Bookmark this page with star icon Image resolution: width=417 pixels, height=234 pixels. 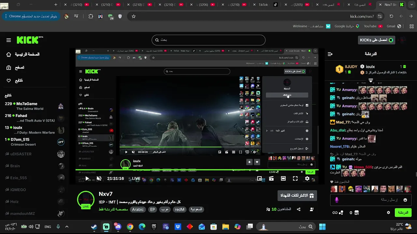(134, 16)
